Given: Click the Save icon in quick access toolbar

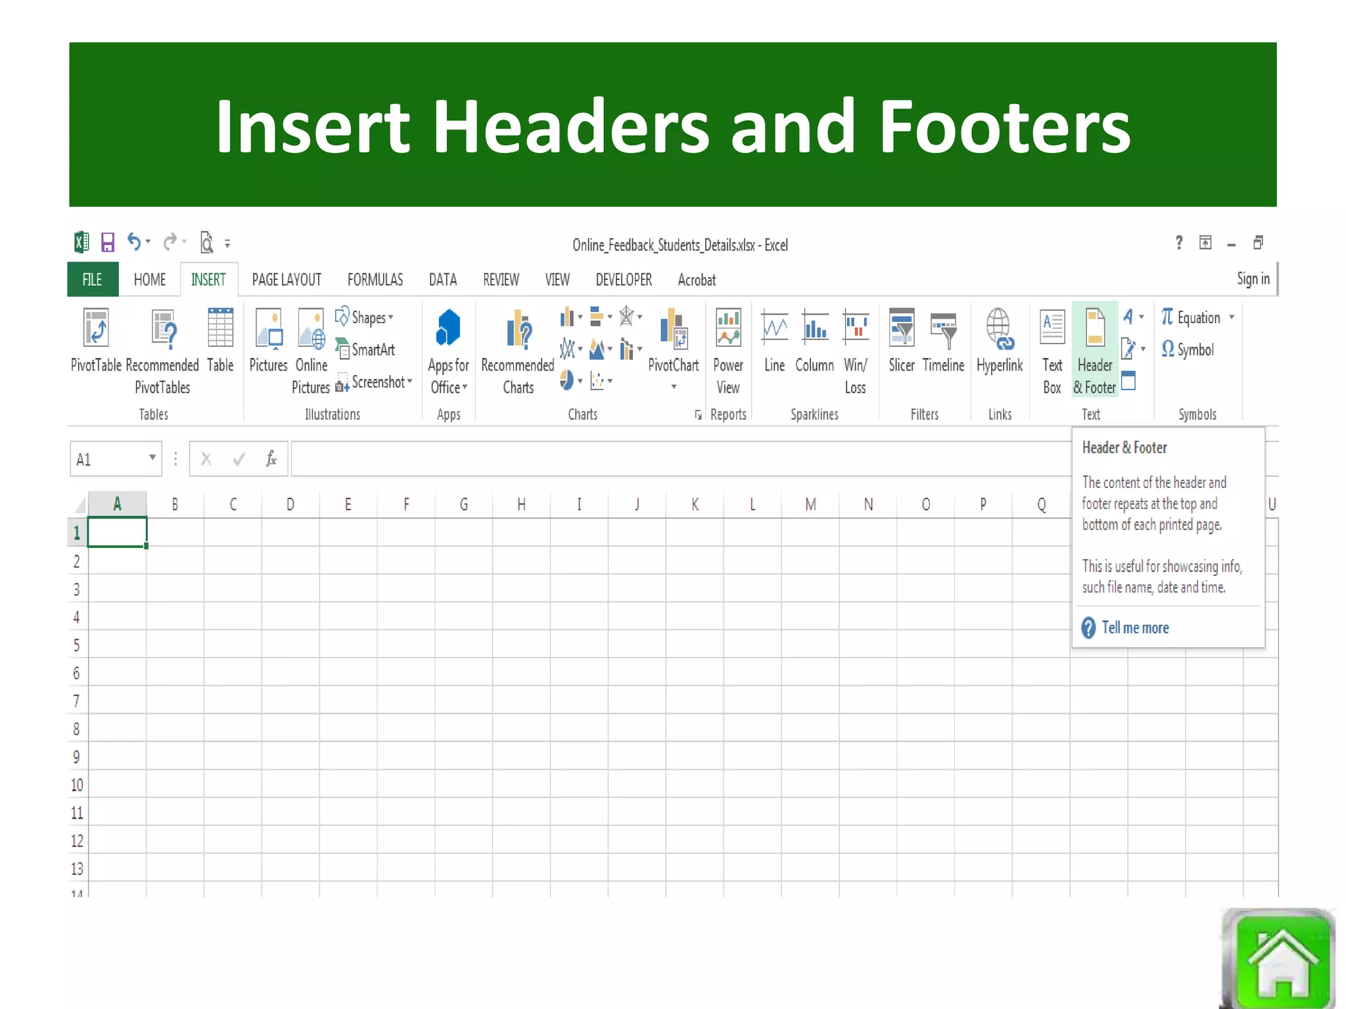Looking at the screenshot, I should point(108,243).
